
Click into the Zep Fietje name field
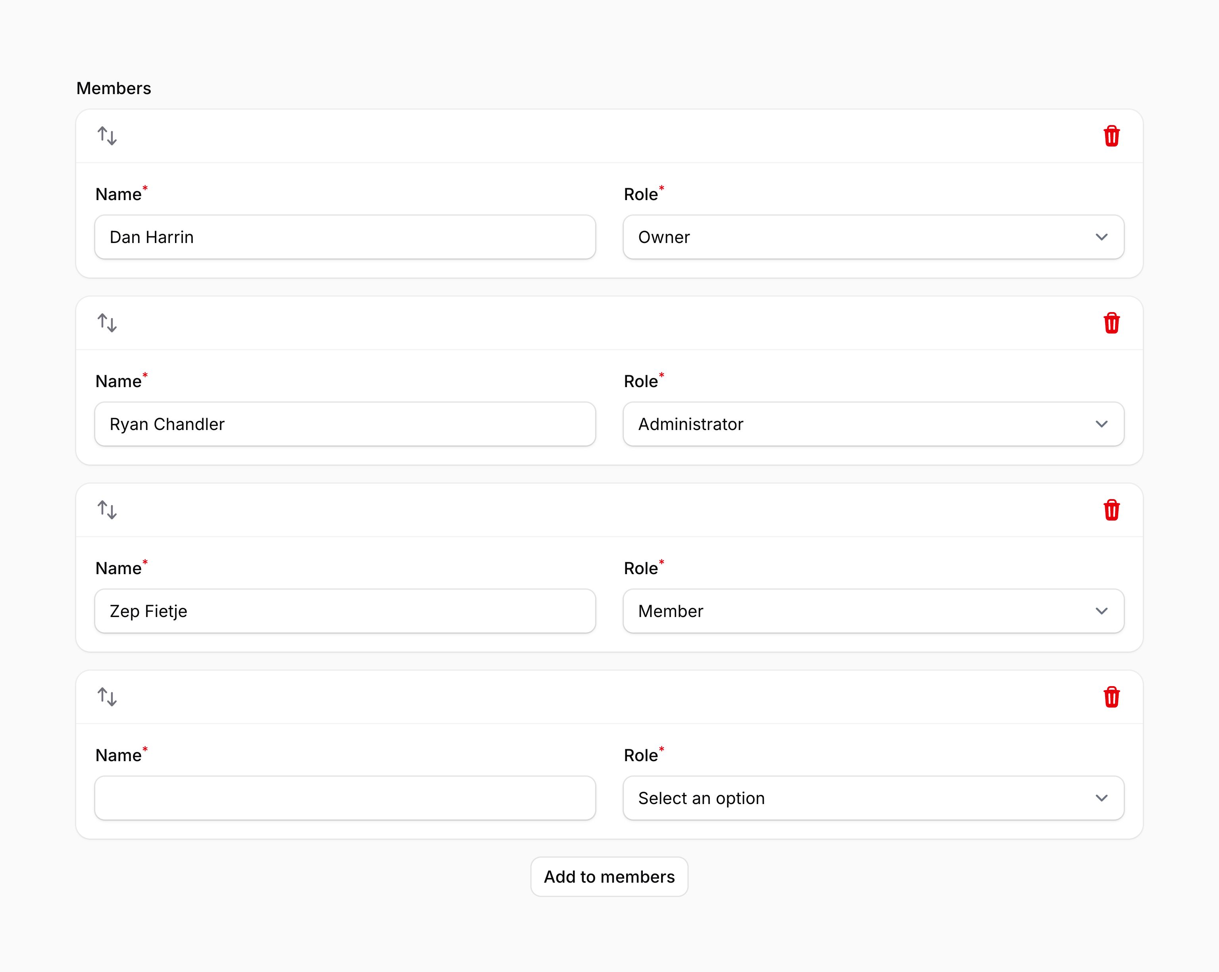345,611
